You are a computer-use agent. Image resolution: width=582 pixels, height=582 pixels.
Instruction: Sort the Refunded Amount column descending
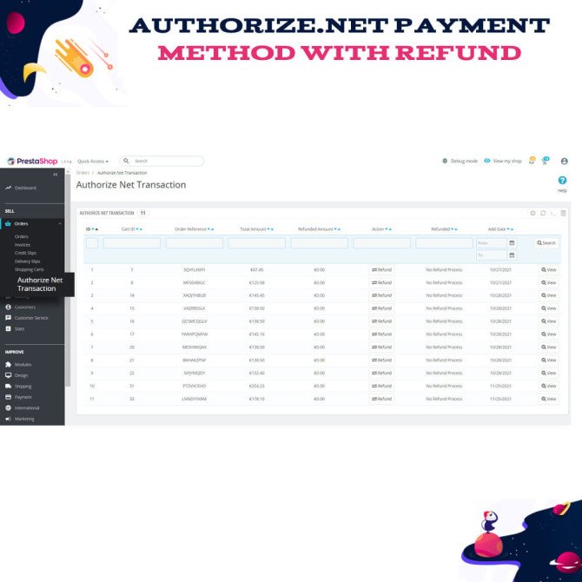point(335,229)
